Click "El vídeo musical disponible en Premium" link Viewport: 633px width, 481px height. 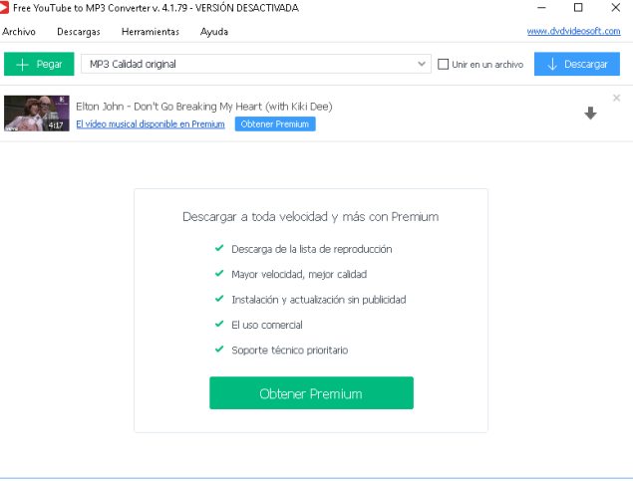151,124
